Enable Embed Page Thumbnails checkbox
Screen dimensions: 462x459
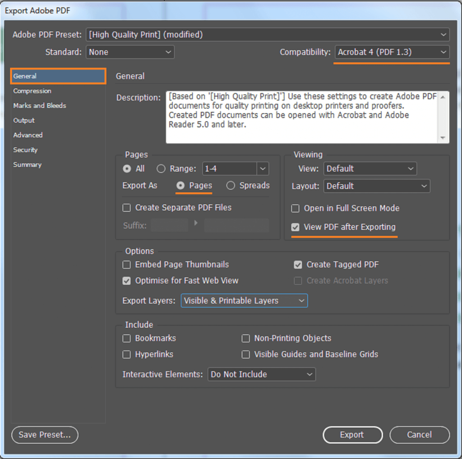(x=127, y=265)
